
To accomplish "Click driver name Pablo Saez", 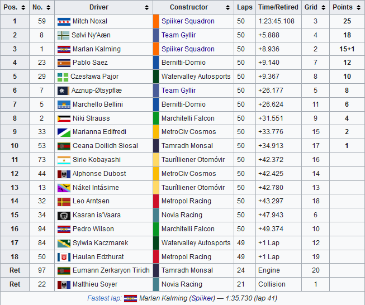I will point(90,63).
